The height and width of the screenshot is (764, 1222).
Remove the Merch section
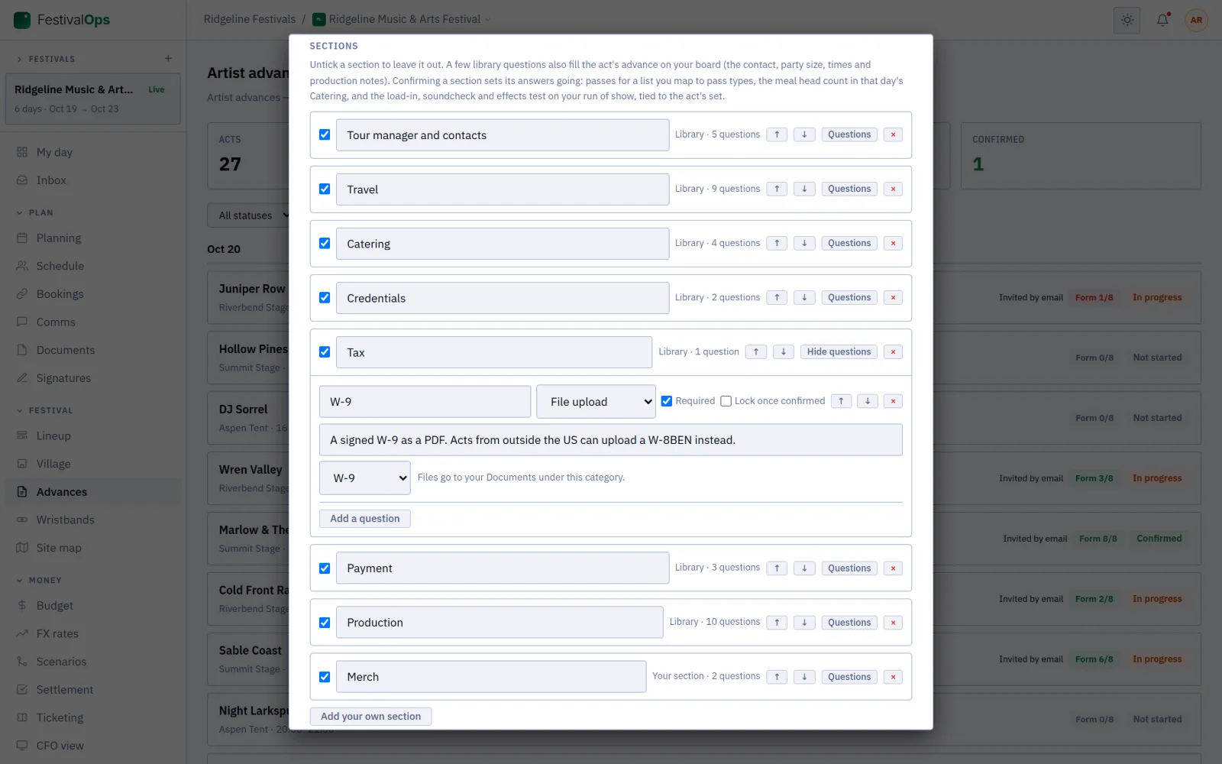click(x=893, y=676)
